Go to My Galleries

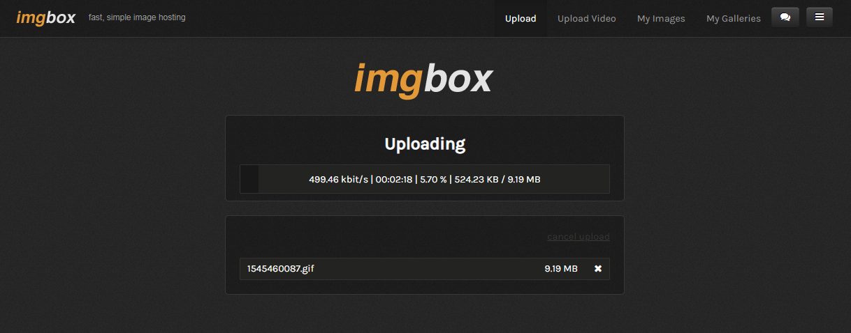click(734, 19)
